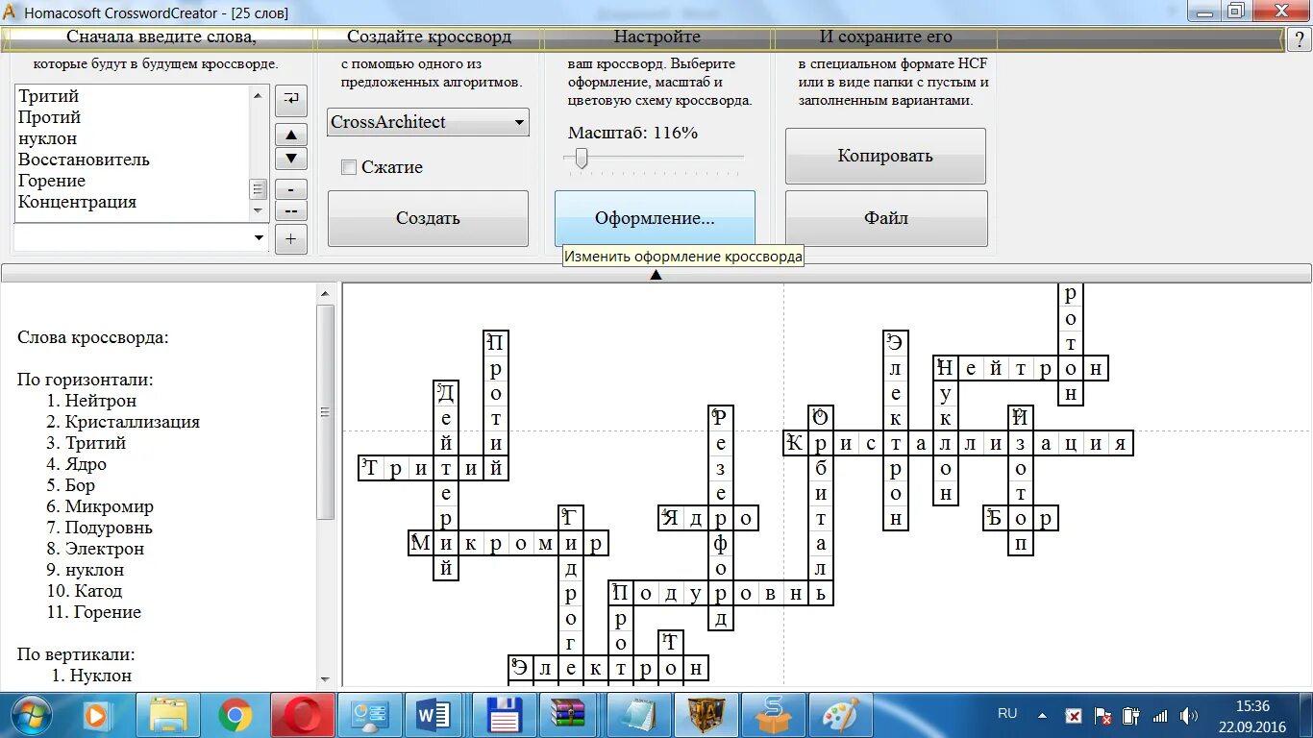1313x738 pixels.
Task: Click the Файл button
Action: pyautogui.click(x=885, y=218)
